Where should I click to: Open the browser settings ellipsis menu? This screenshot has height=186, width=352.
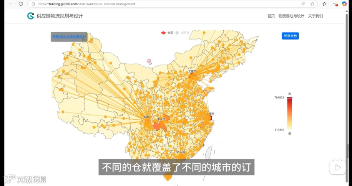(335, 4)
